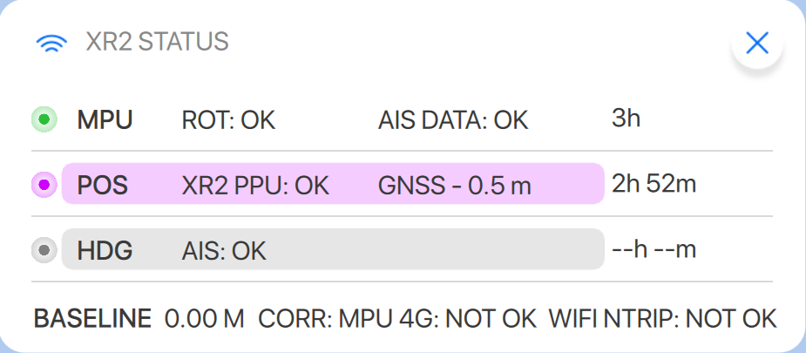The image size is (806, 353).
Task: Click CORR: MPU 4G: NOT OK status
Action: [x=397, y=319]
